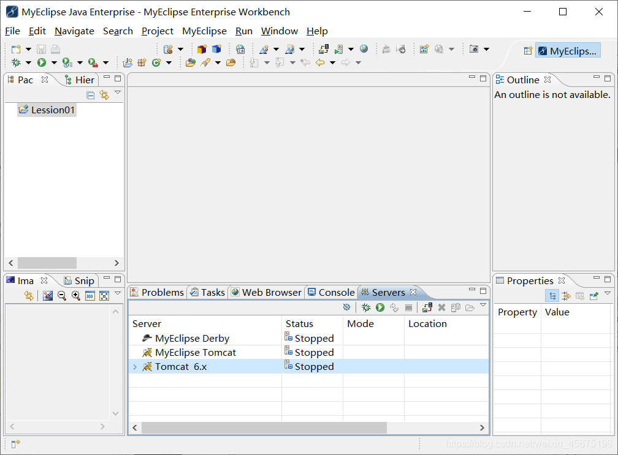Click the database with coffee bean icon
Screen dimensions: 618x455
coord(168,49)
